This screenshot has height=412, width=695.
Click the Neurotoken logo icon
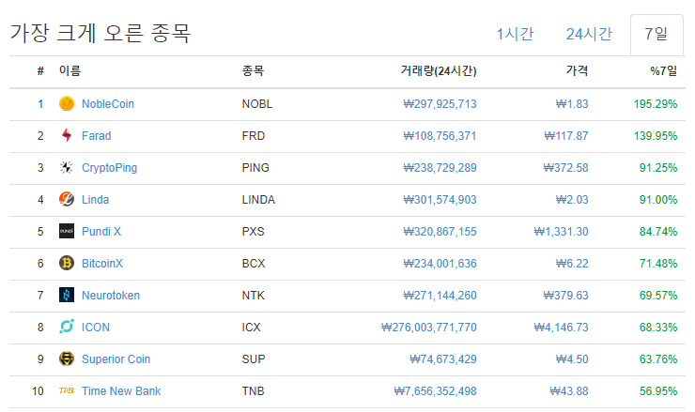click(x=67, y=296)
